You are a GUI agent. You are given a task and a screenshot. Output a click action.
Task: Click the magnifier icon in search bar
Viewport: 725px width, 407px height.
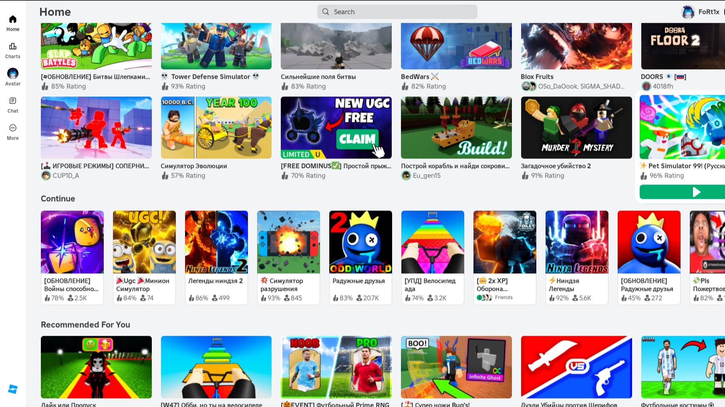[326, 12]
